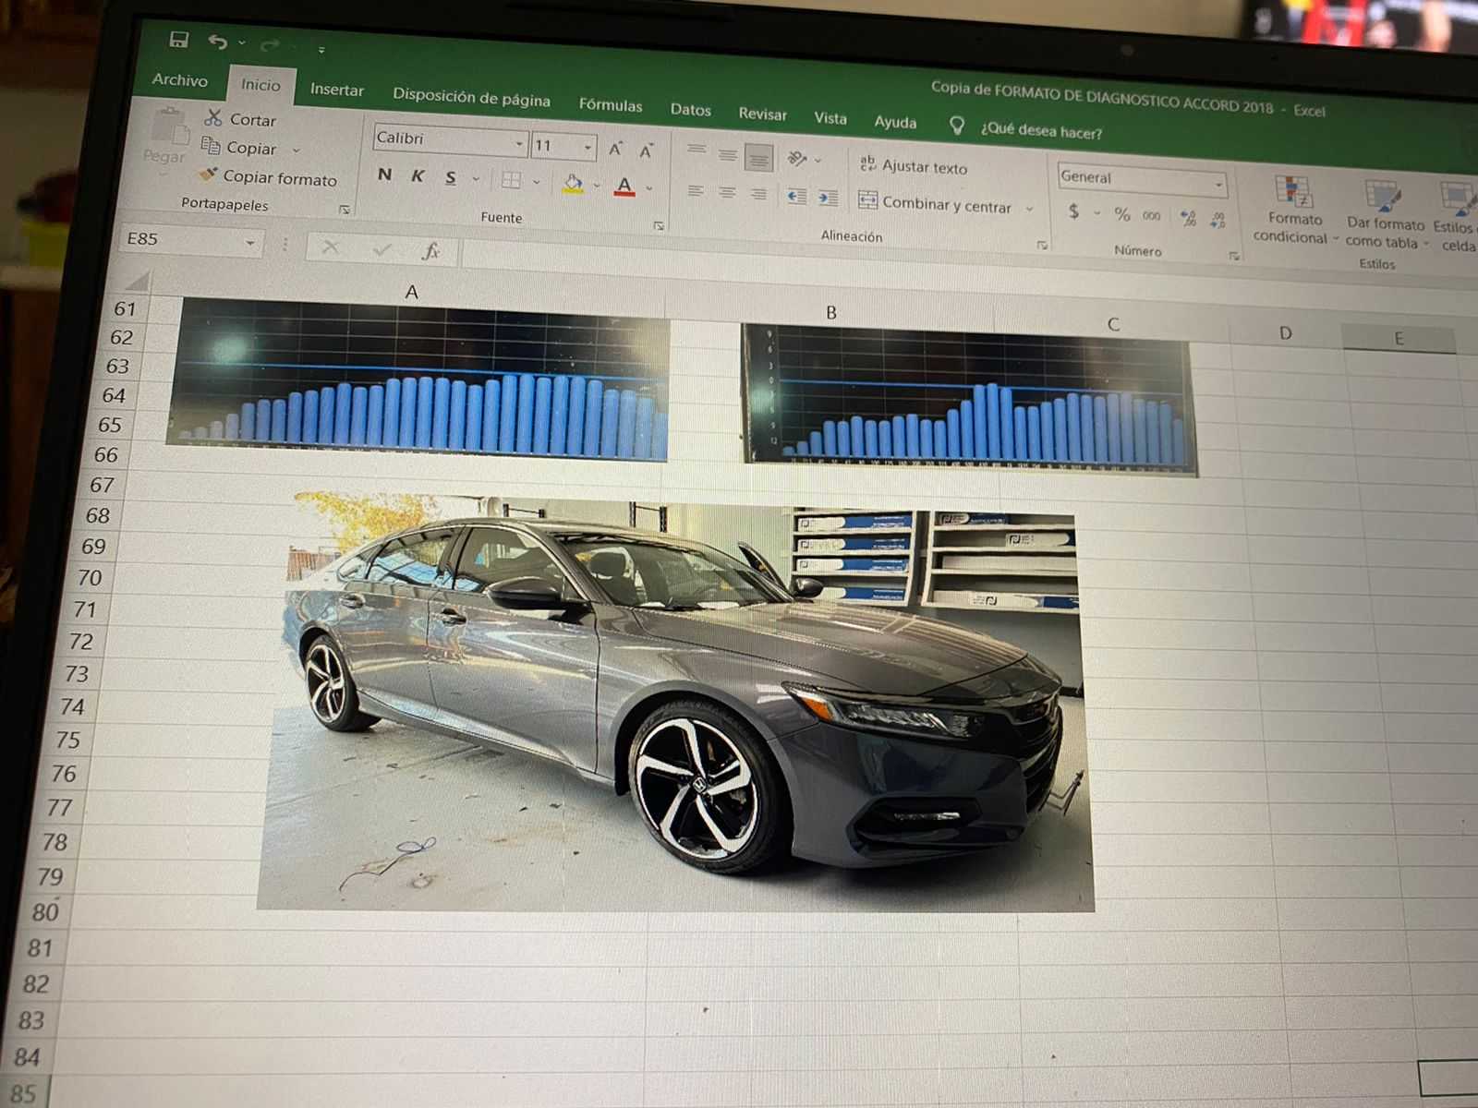The image size is (1478, 1108).
Task: Apply percent style
Action: [x=1122, y=214]
